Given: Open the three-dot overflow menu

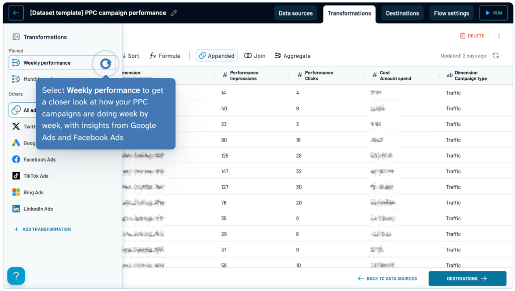Looking at the screenshot, I should pyautogui.click(x=499, y=35).
